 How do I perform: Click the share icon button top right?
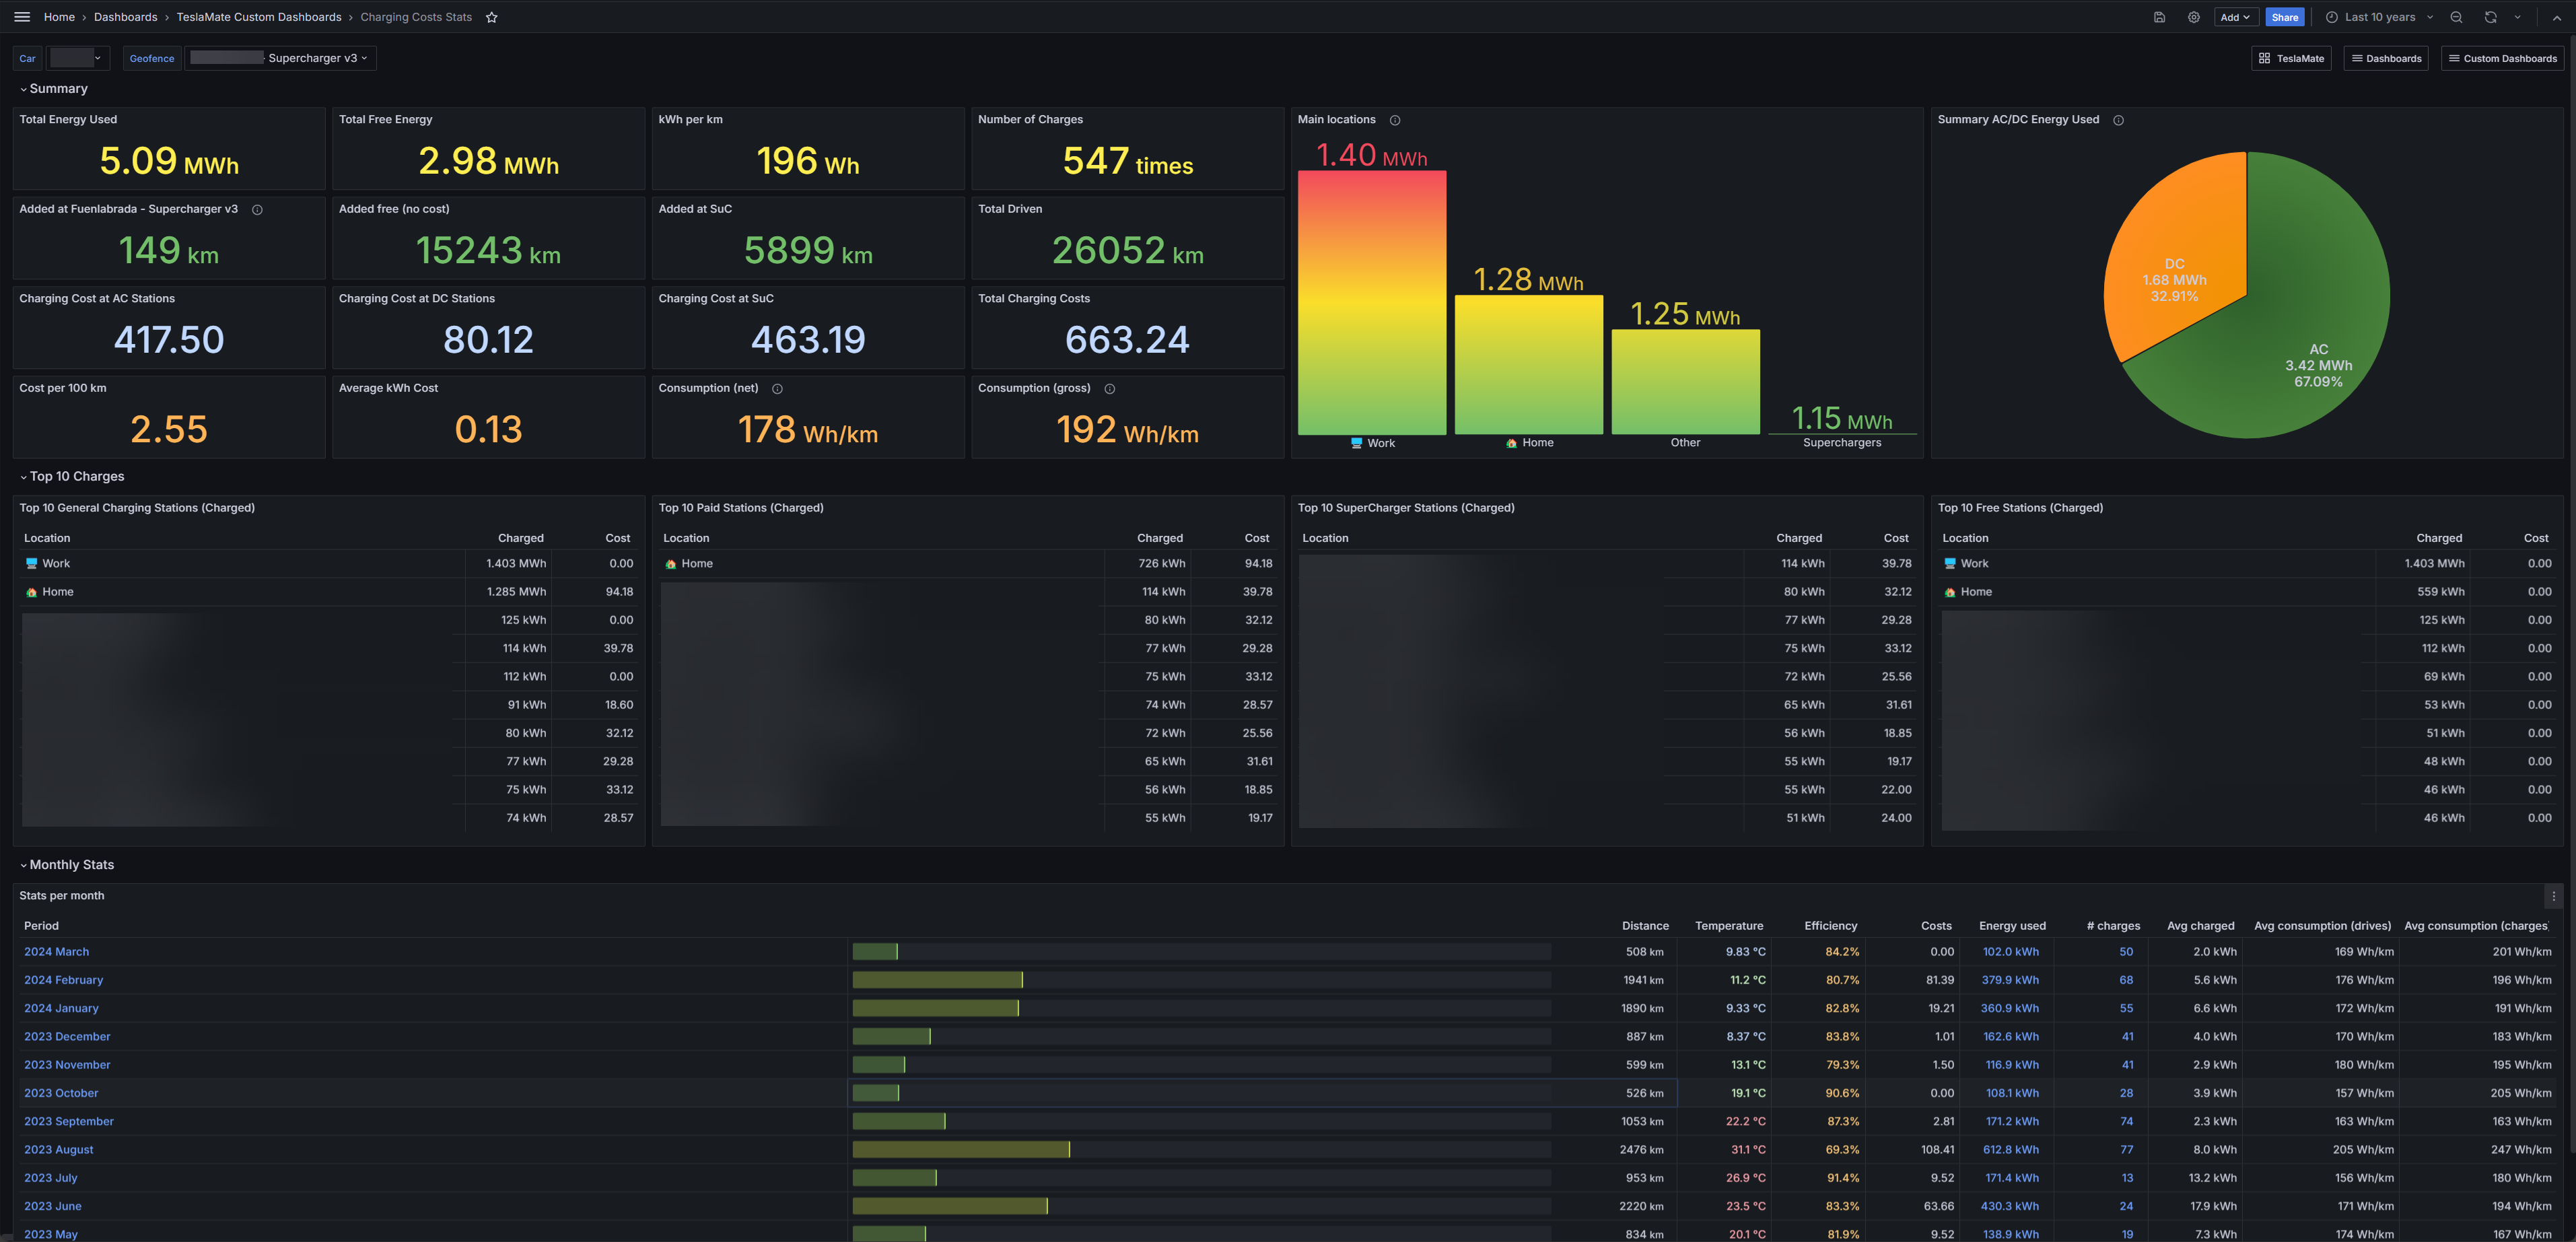pos(2285,16)
